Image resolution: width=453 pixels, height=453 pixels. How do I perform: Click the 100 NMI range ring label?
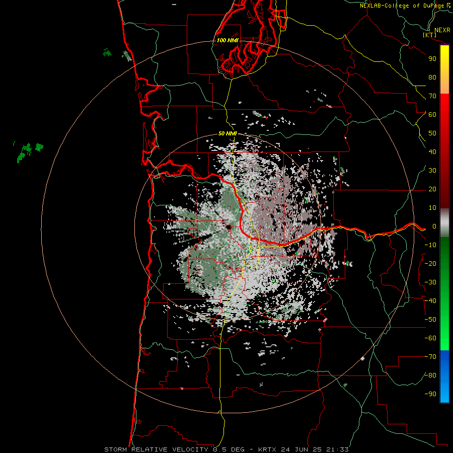pyautogui.click(x=228, y=40)
